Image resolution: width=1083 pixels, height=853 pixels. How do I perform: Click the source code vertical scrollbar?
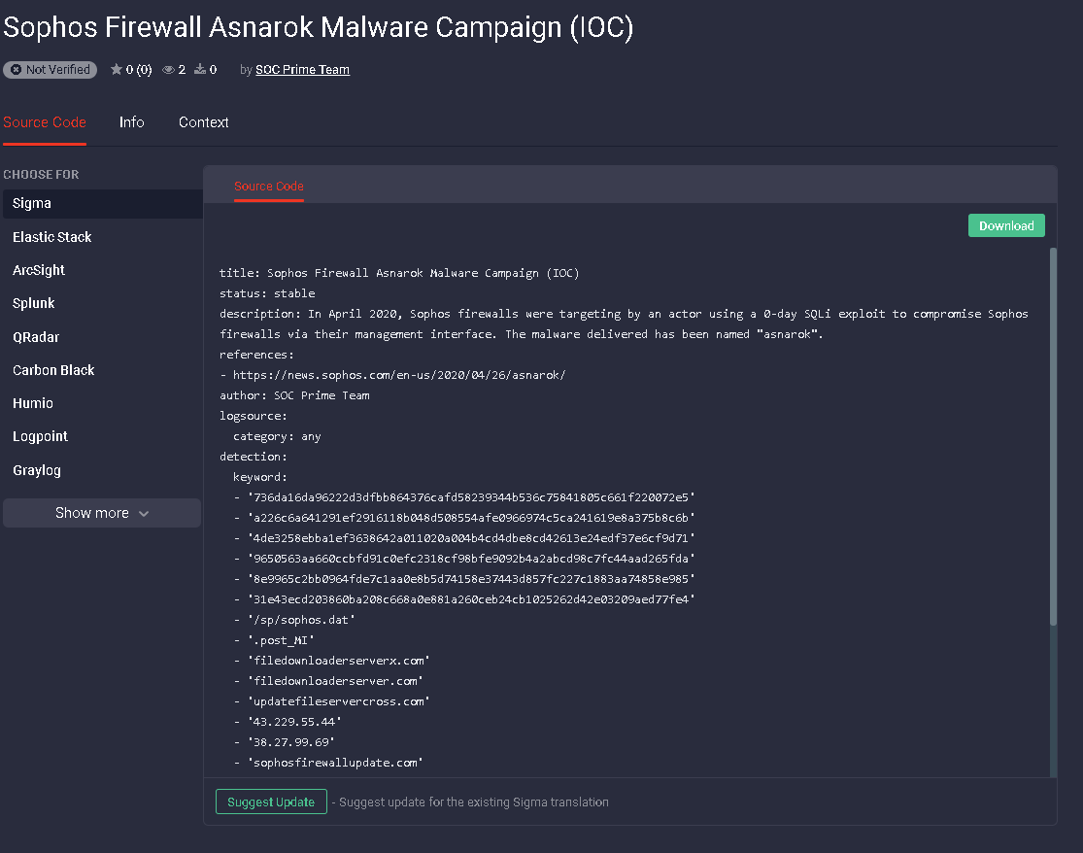(x=1052, y=437)
